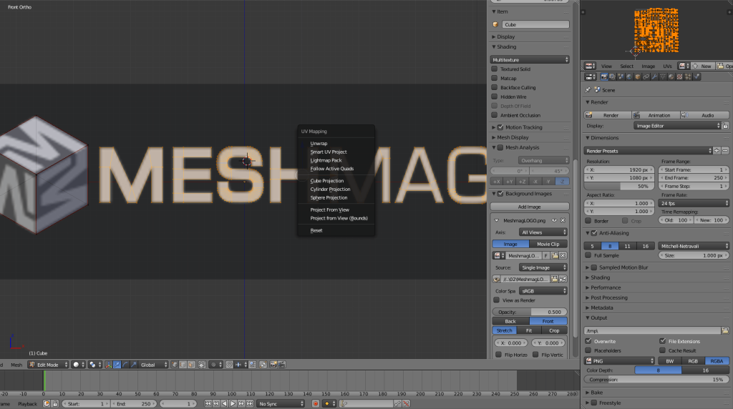Click the output folder browse icon
733x409 pixels.
point(724,330)
